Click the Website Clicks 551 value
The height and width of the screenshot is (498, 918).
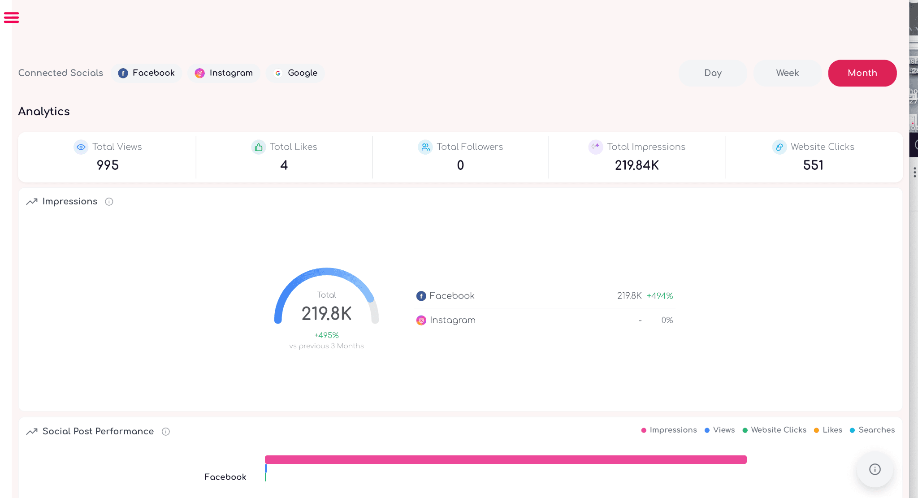(x=813, y=165)
